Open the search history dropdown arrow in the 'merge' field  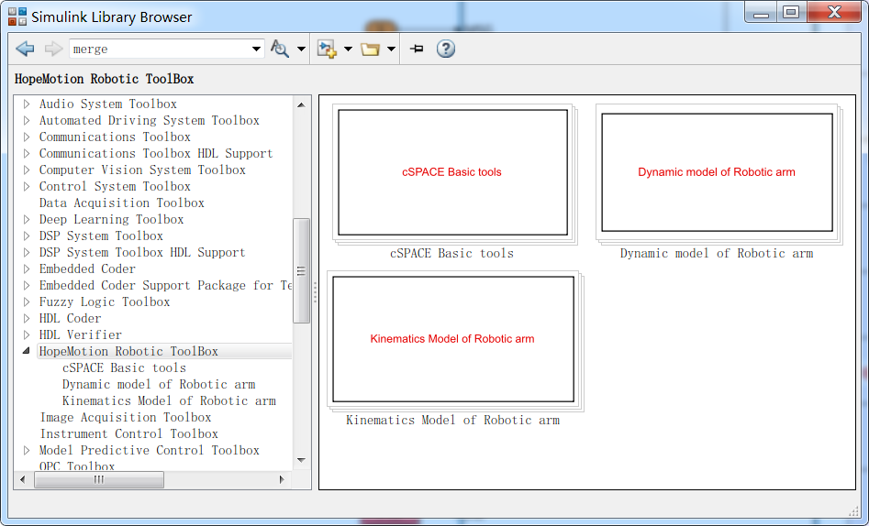click(x=256, y=49)
